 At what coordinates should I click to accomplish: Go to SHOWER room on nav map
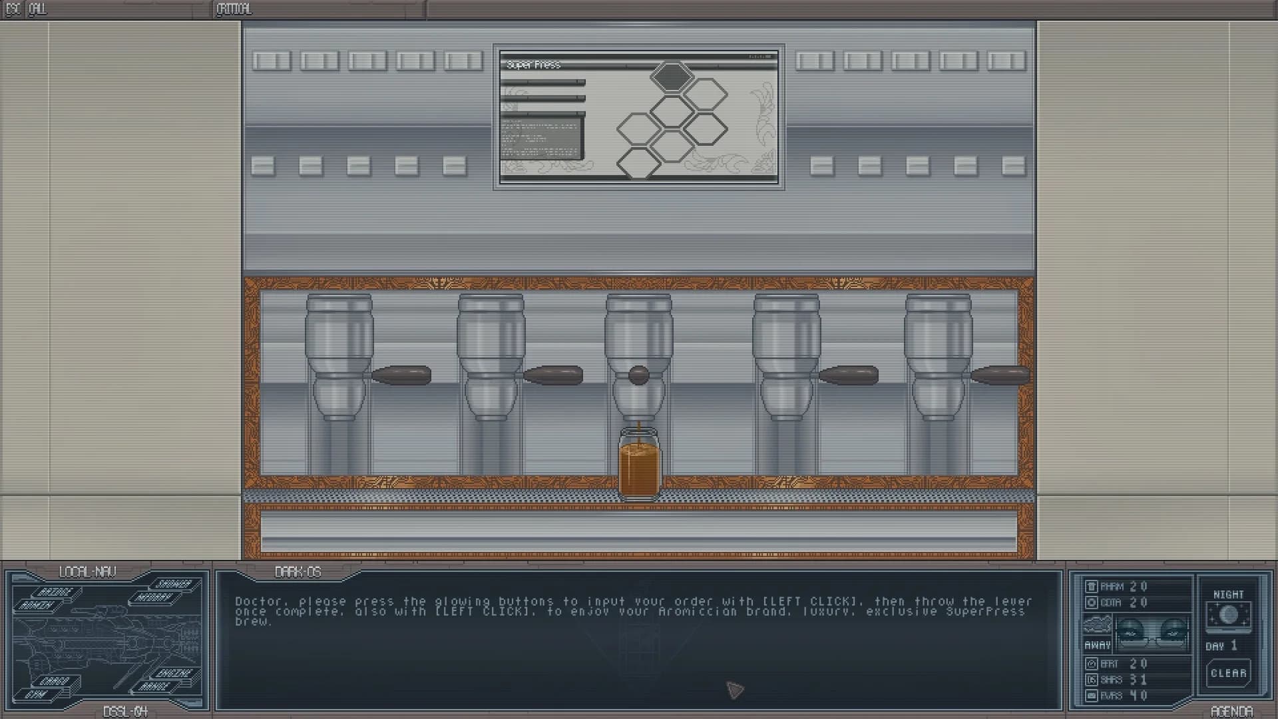tap(174, 584)
